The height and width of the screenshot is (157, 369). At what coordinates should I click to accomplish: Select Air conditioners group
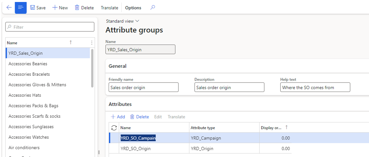pos(48,147)
